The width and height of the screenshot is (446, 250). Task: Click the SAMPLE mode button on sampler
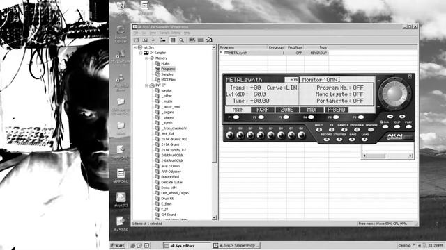tap(344, 130)
